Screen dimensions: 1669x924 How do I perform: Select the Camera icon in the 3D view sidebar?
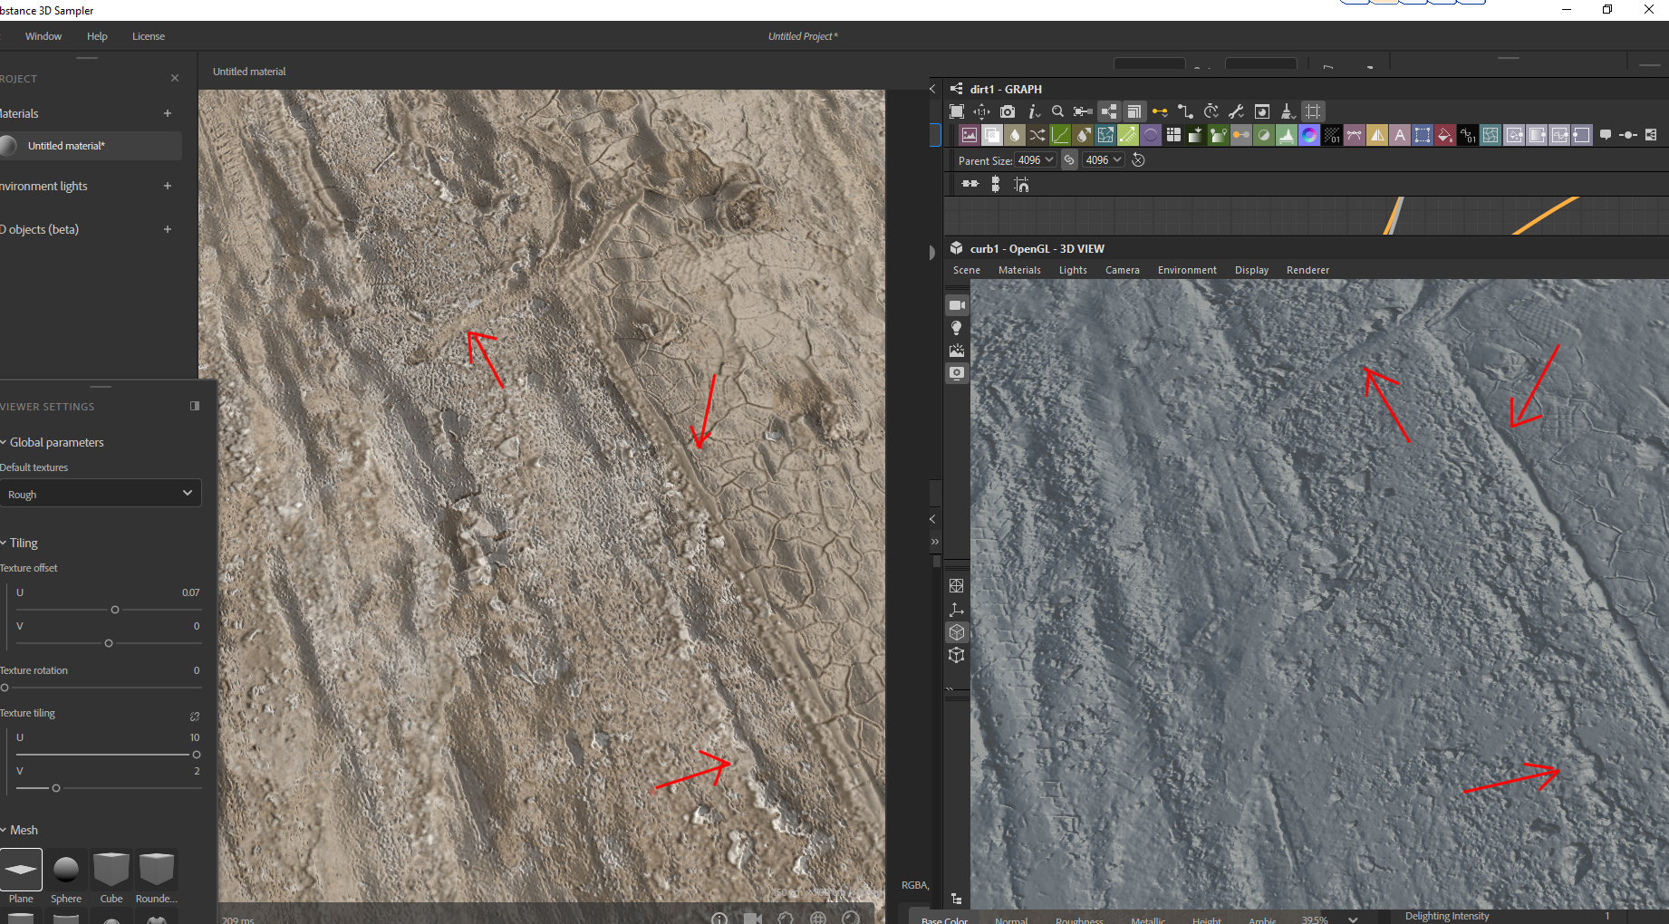[957, 305]
